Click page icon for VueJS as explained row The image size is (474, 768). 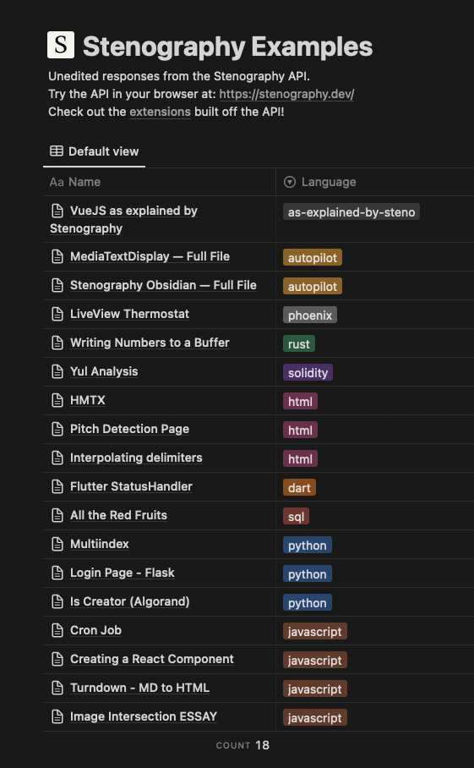[57, 211]
